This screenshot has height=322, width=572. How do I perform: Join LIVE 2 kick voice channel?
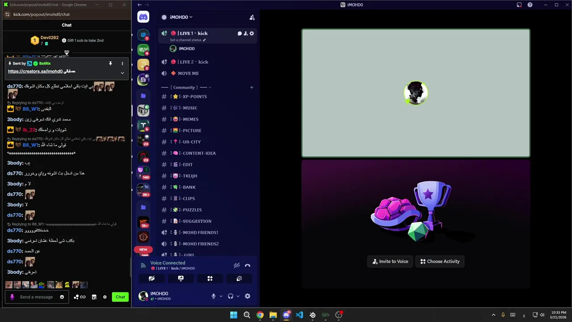click(x=207, y=62)
